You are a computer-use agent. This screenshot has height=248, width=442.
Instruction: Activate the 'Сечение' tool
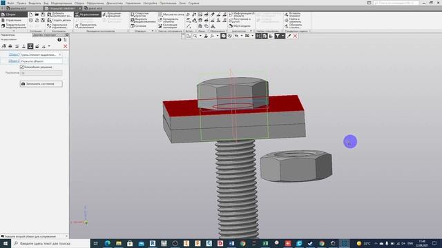(x=139, y=26)
